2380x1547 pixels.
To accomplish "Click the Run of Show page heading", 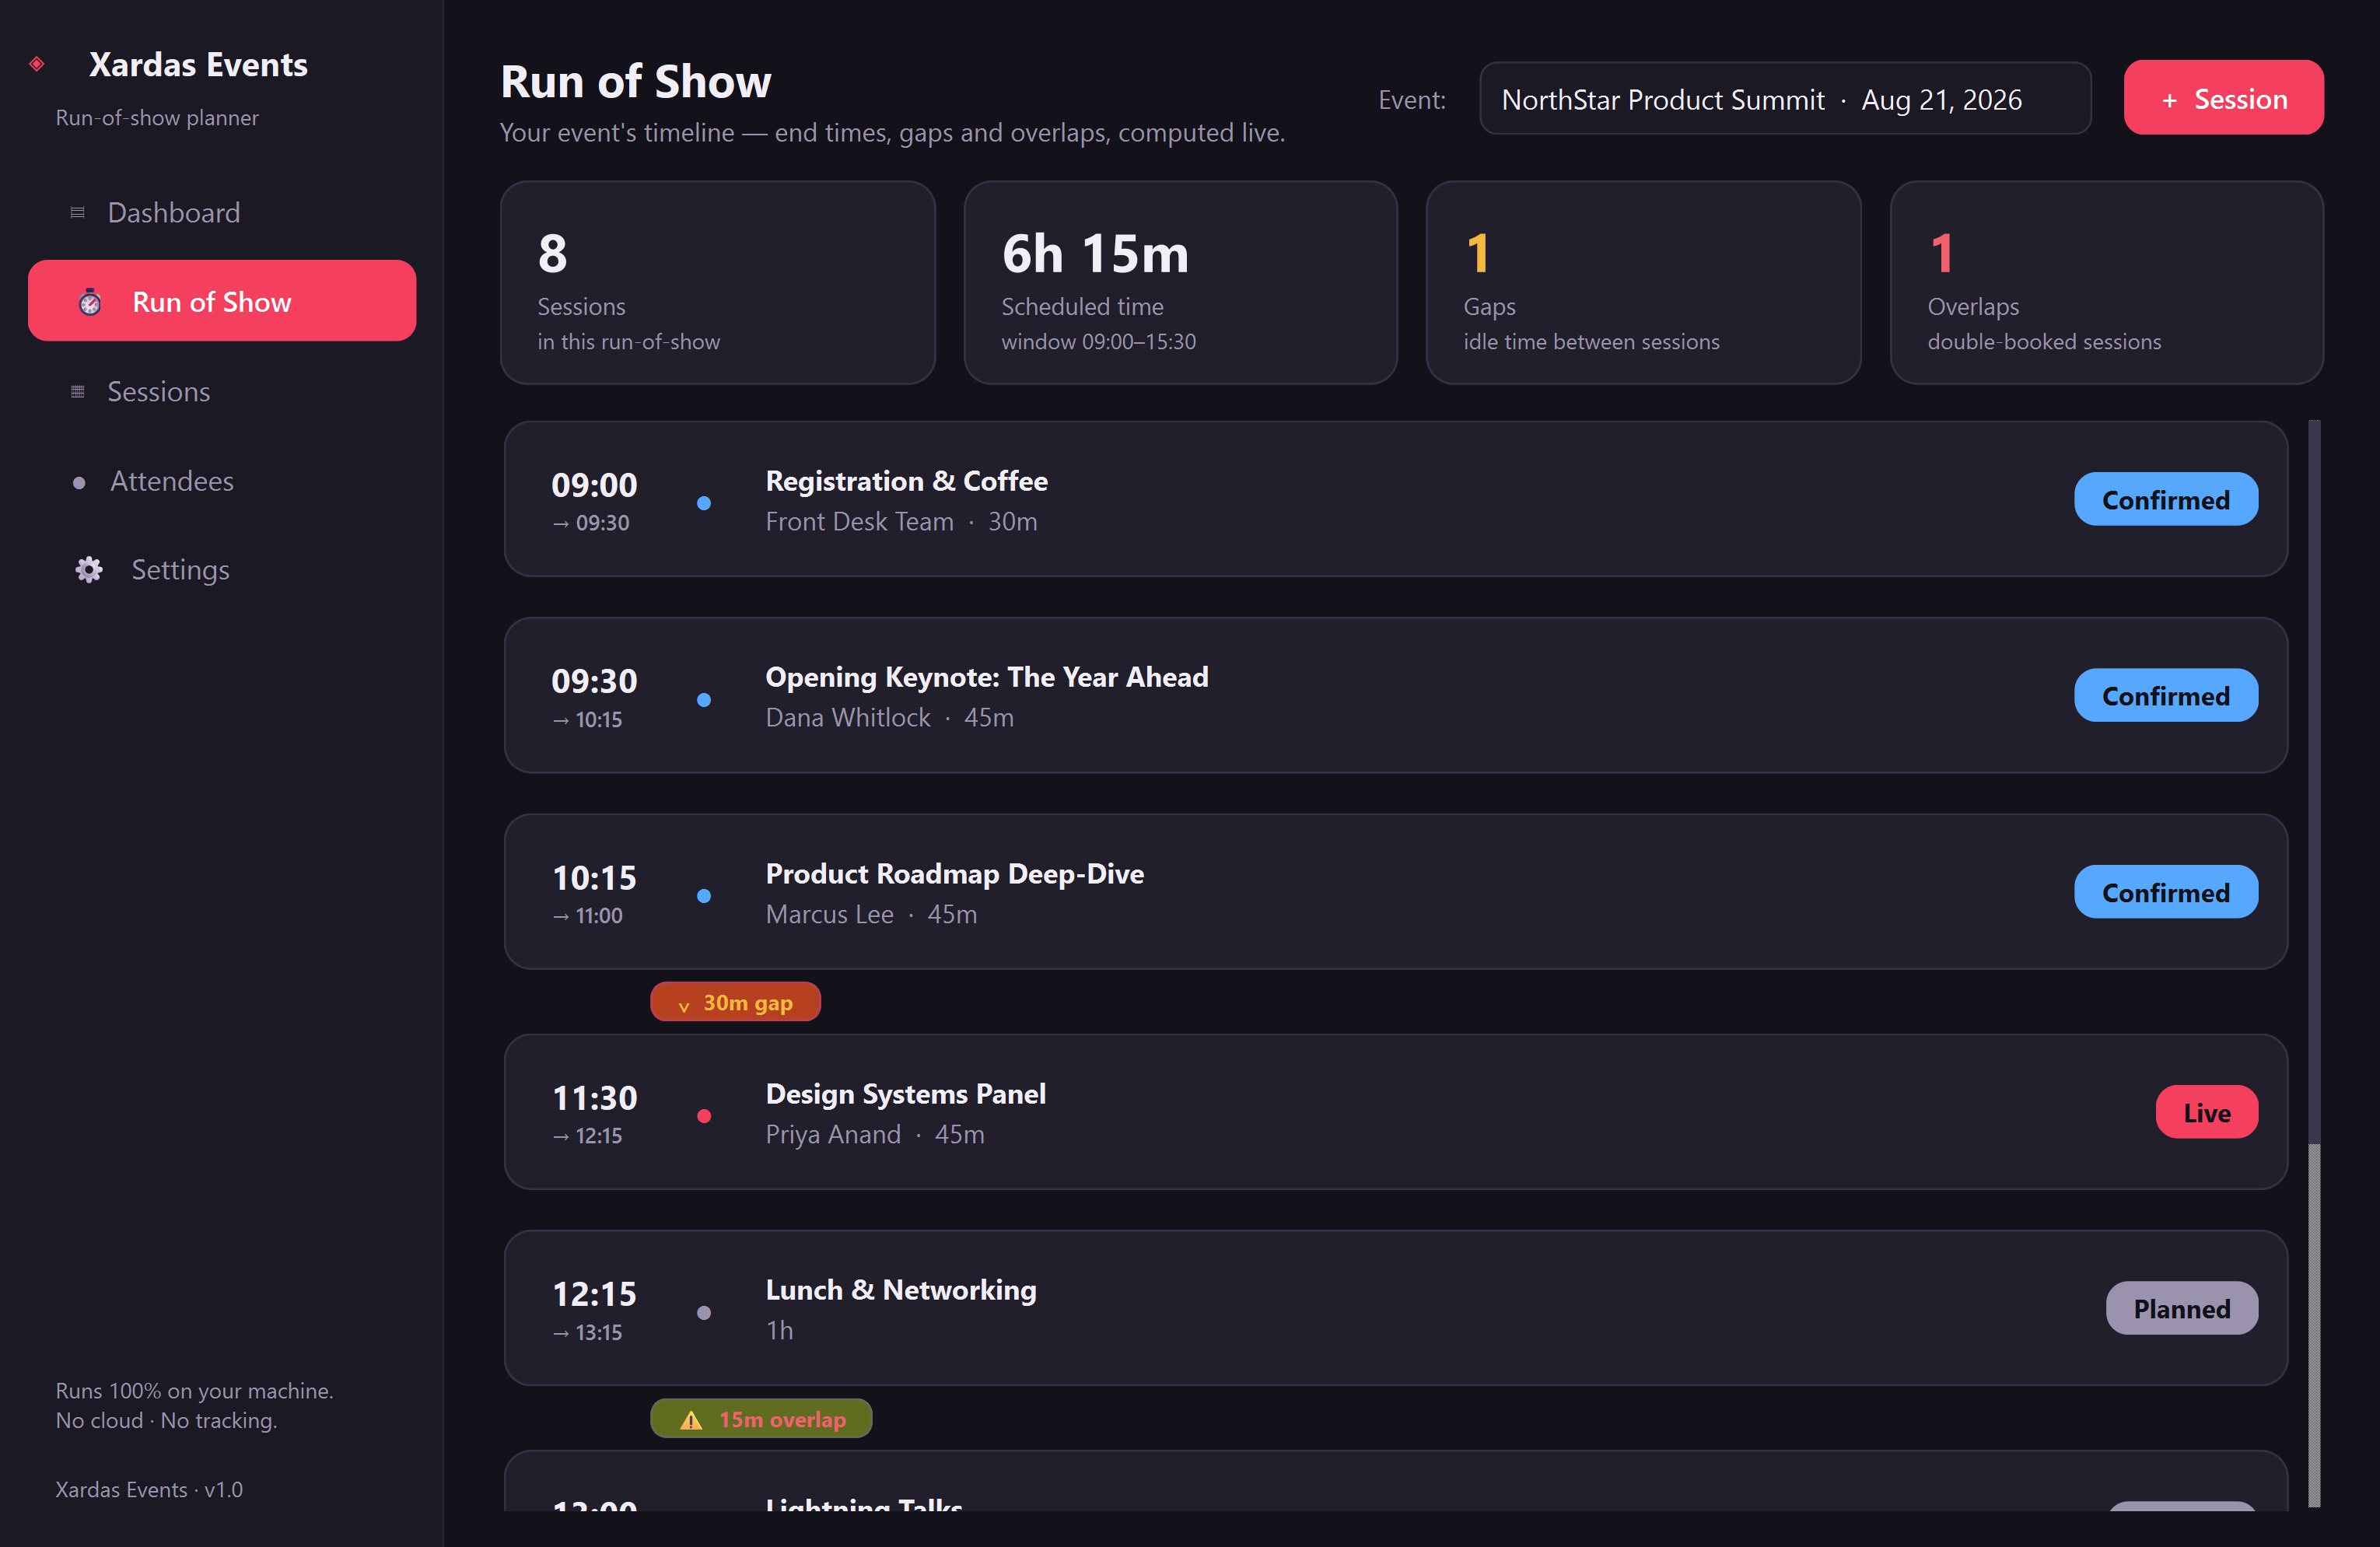I will point(635,82).
